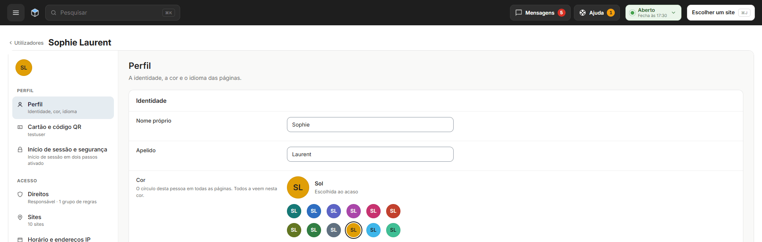
Task: Choose the slate gray SL color swatch
Action: click(334, 230)
